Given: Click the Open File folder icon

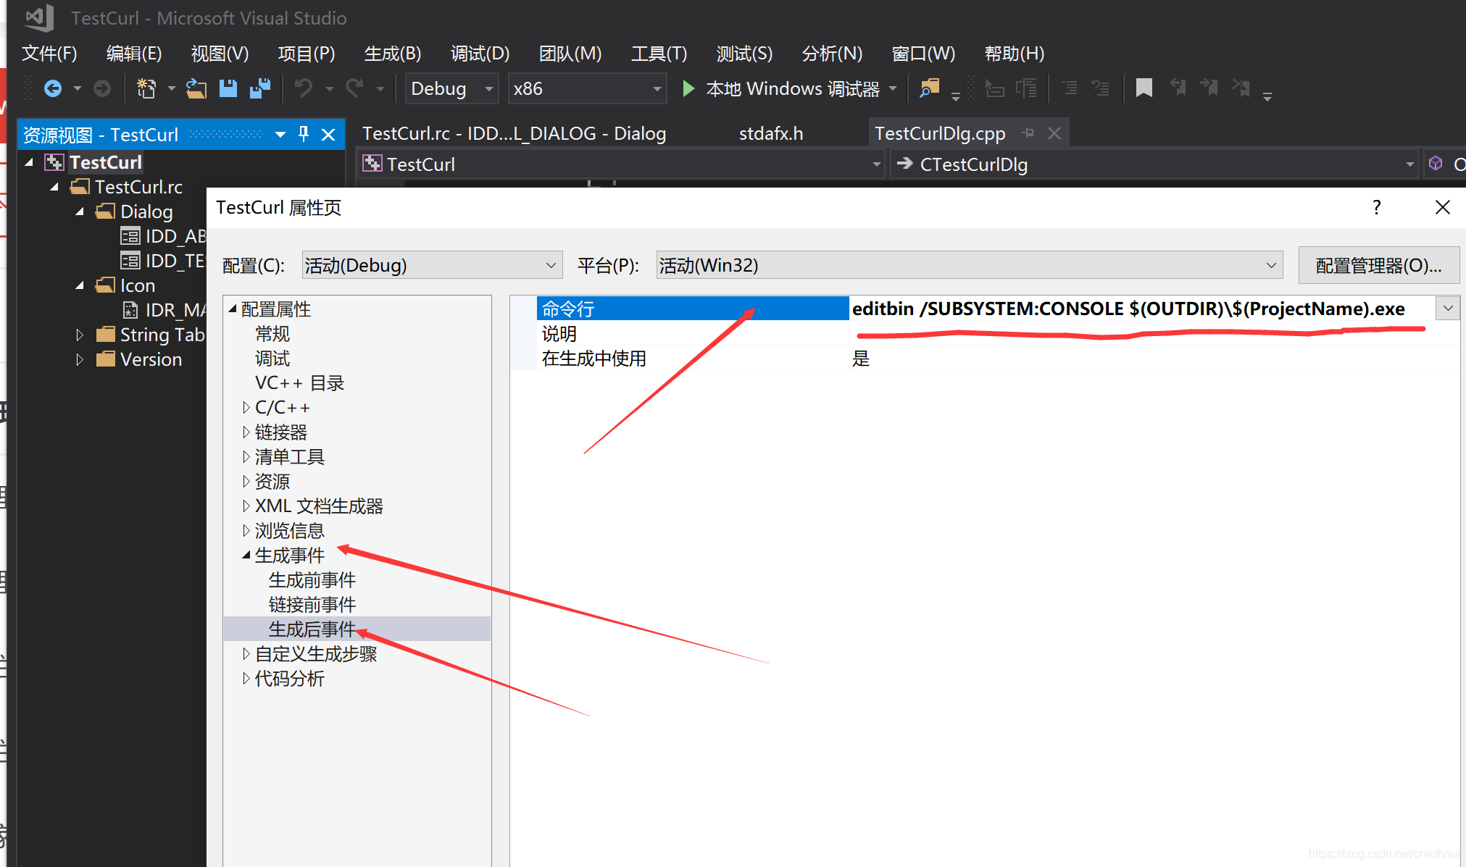Looking at the screenshot, I should pyautogui.click(x=196, y=88).
